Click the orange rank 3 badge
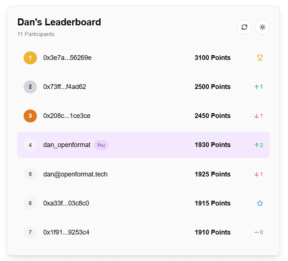288x261 pixels. coord(30,116)
